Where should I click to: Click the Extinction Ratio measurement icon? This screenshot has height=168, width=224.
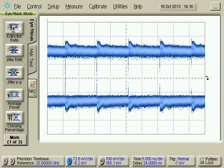(14, 27)
